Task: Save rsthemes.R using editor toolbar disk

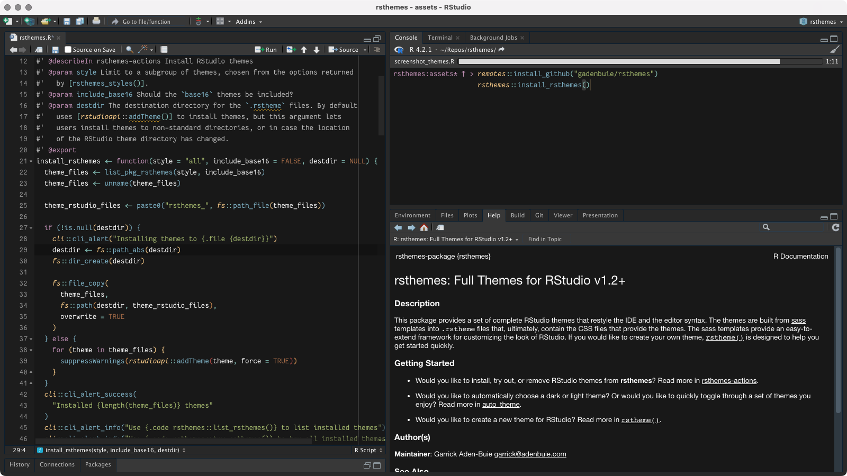Action: click(55, 50)
